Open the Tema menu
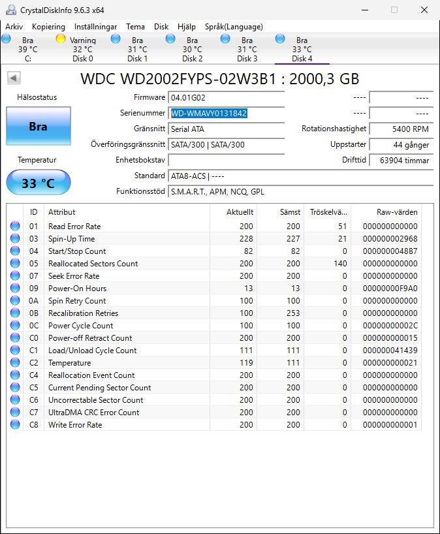Screen dimensions: 440x534 click(135, 27)
